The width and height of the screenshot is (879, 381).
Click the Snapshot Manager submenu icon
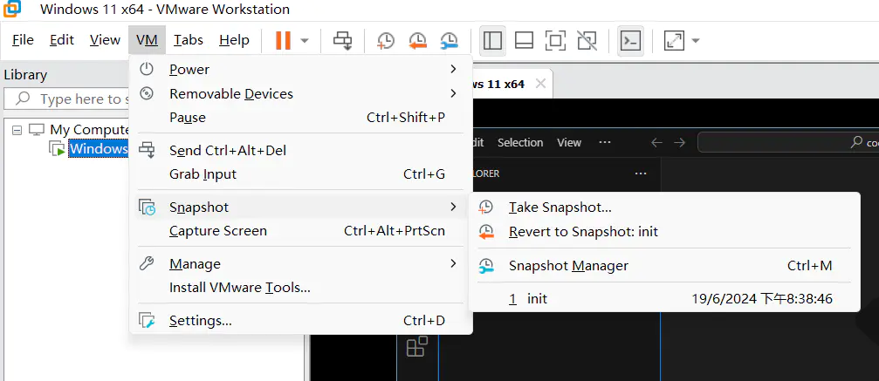point(486,266)
